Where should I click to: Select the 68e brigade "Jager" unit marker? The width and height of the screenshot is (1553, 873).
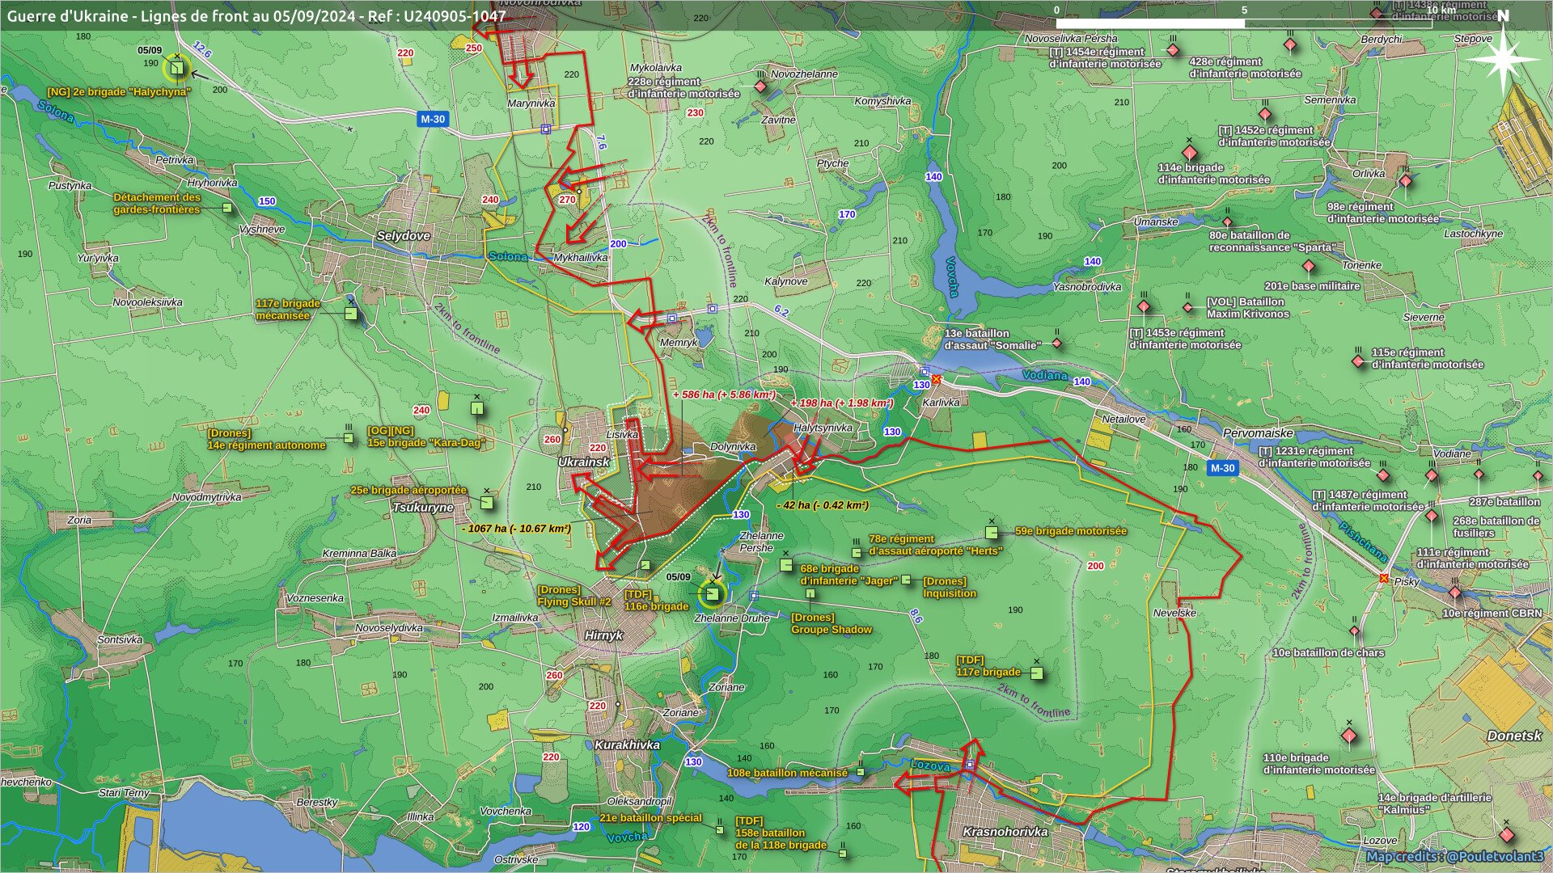(786, 565)
